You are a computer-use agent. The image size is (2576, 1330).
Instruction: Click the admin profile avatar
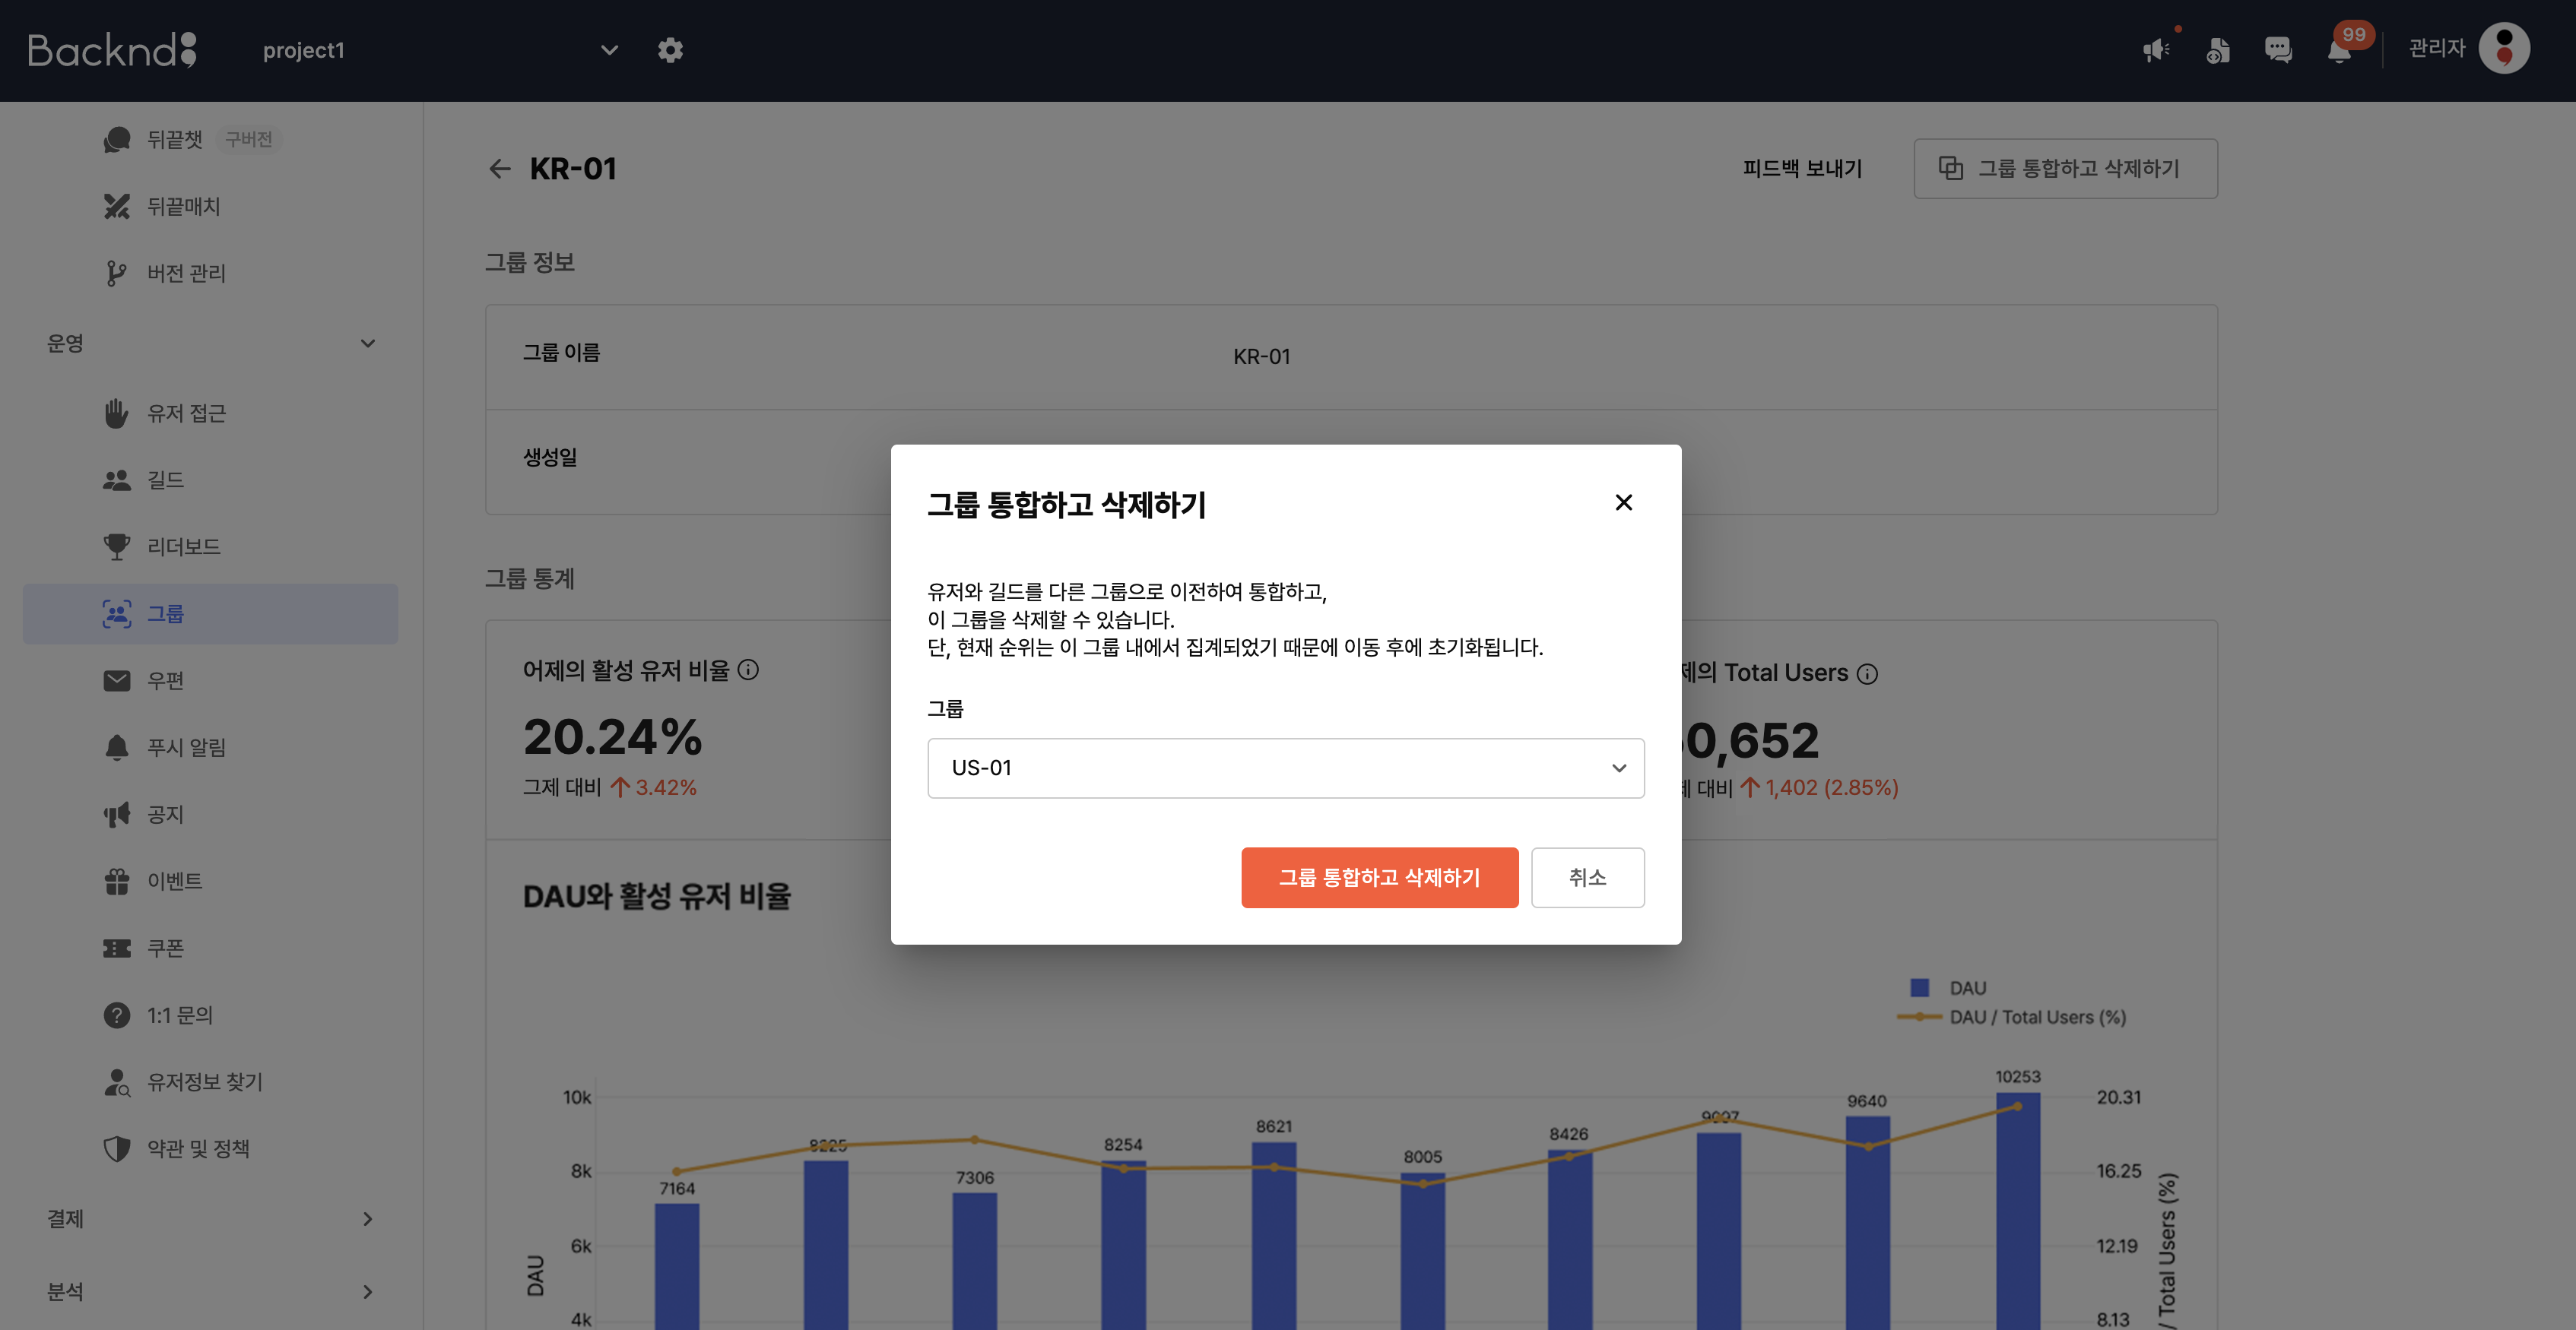(x=2504, y=48)
